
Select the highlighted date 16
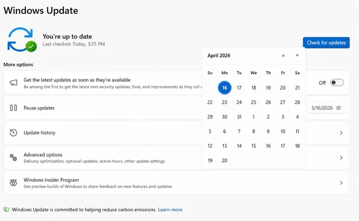pos(224,88)
